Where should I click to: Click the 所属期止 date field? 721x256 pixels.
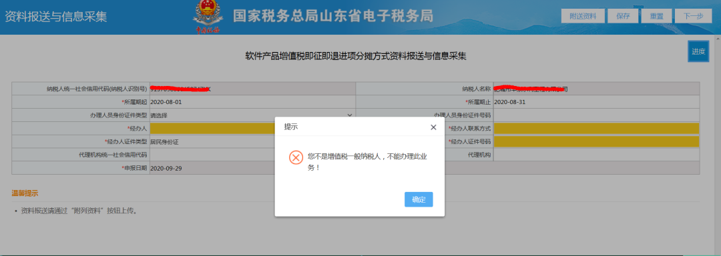(596, 102)
